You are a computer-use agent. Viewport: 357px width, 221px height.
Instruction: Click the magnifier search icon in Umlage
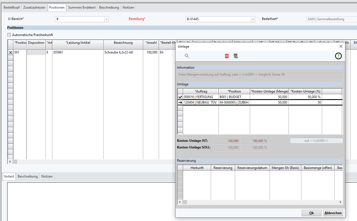coord(187,56)
